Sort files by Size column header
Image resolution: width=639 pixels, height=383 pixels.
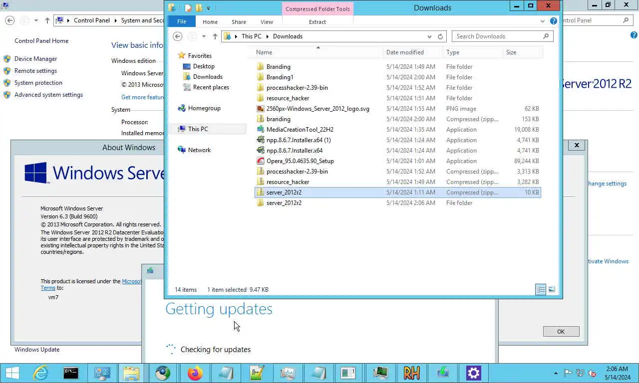523,52
